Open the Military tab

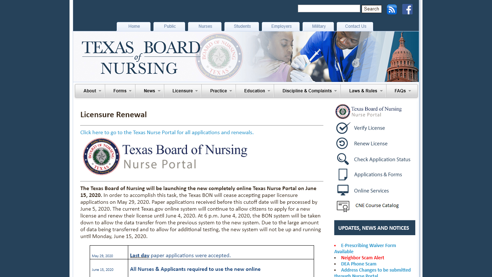coord(319,26)
